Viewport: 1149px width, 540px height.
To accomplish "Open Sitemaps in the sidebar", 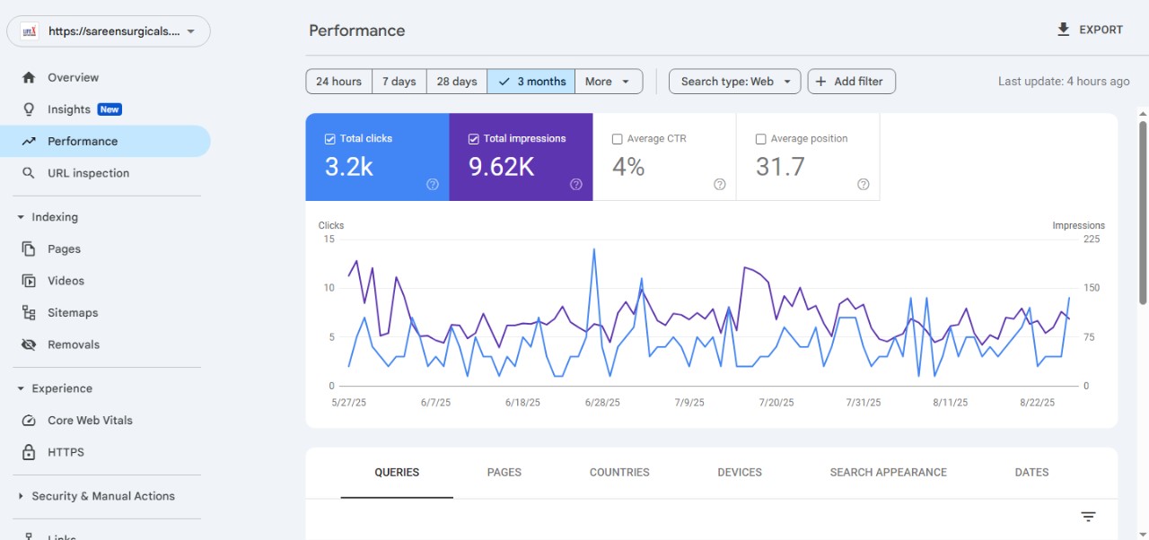I will pyautogui.click(x=73, y=312).
